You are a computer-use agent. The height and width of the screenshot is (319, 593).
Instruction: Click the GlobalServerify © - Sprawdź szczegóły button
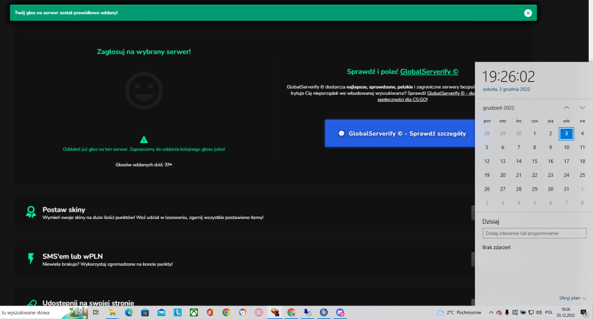[400, 133]
